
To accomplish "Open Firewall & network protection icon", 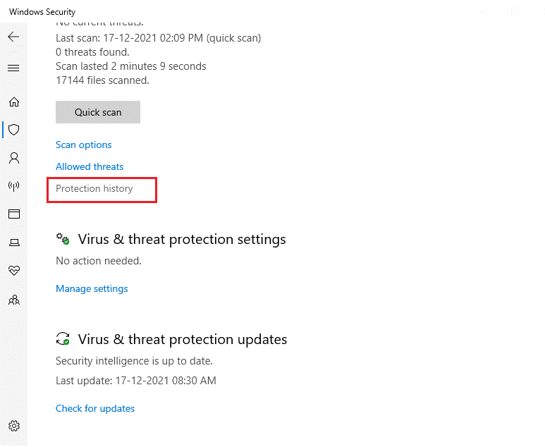I will point(13,186).
